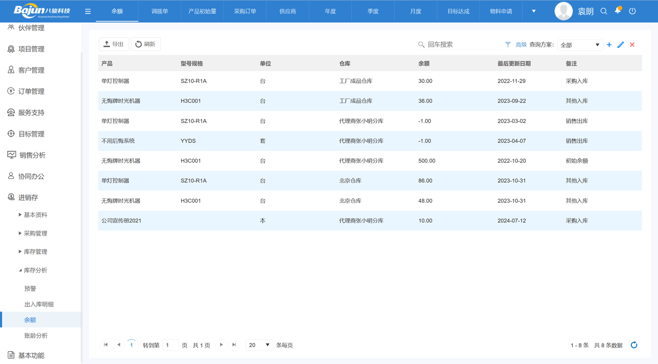Delete the query scheme with the red X icon
Screen dimensions: 658x364
(x=632, y=45)
